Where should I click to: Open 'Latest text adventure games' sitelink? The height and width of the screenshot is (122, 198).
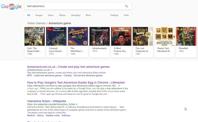pos(48,75)
